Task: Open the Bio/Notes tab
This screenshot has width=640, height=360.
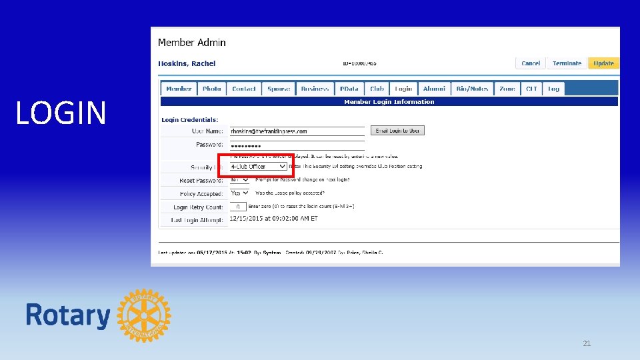Action: coord(472,89)
